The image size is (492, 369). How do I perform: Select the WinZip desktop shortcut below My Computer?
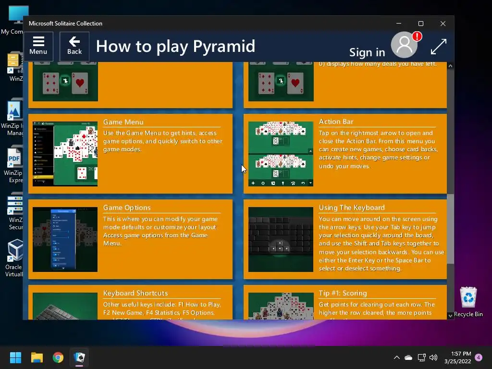click(x=15, y=66)
